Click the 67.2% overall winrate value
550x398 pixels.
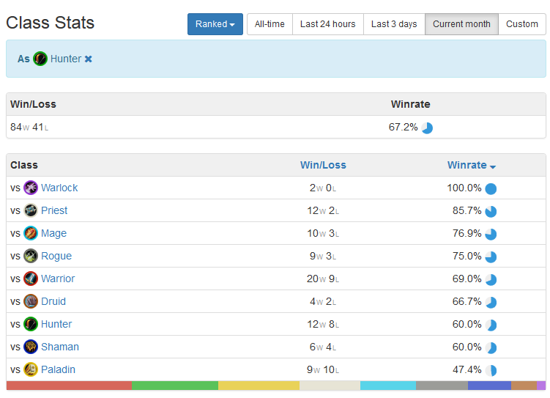click(x=403, y=127)
